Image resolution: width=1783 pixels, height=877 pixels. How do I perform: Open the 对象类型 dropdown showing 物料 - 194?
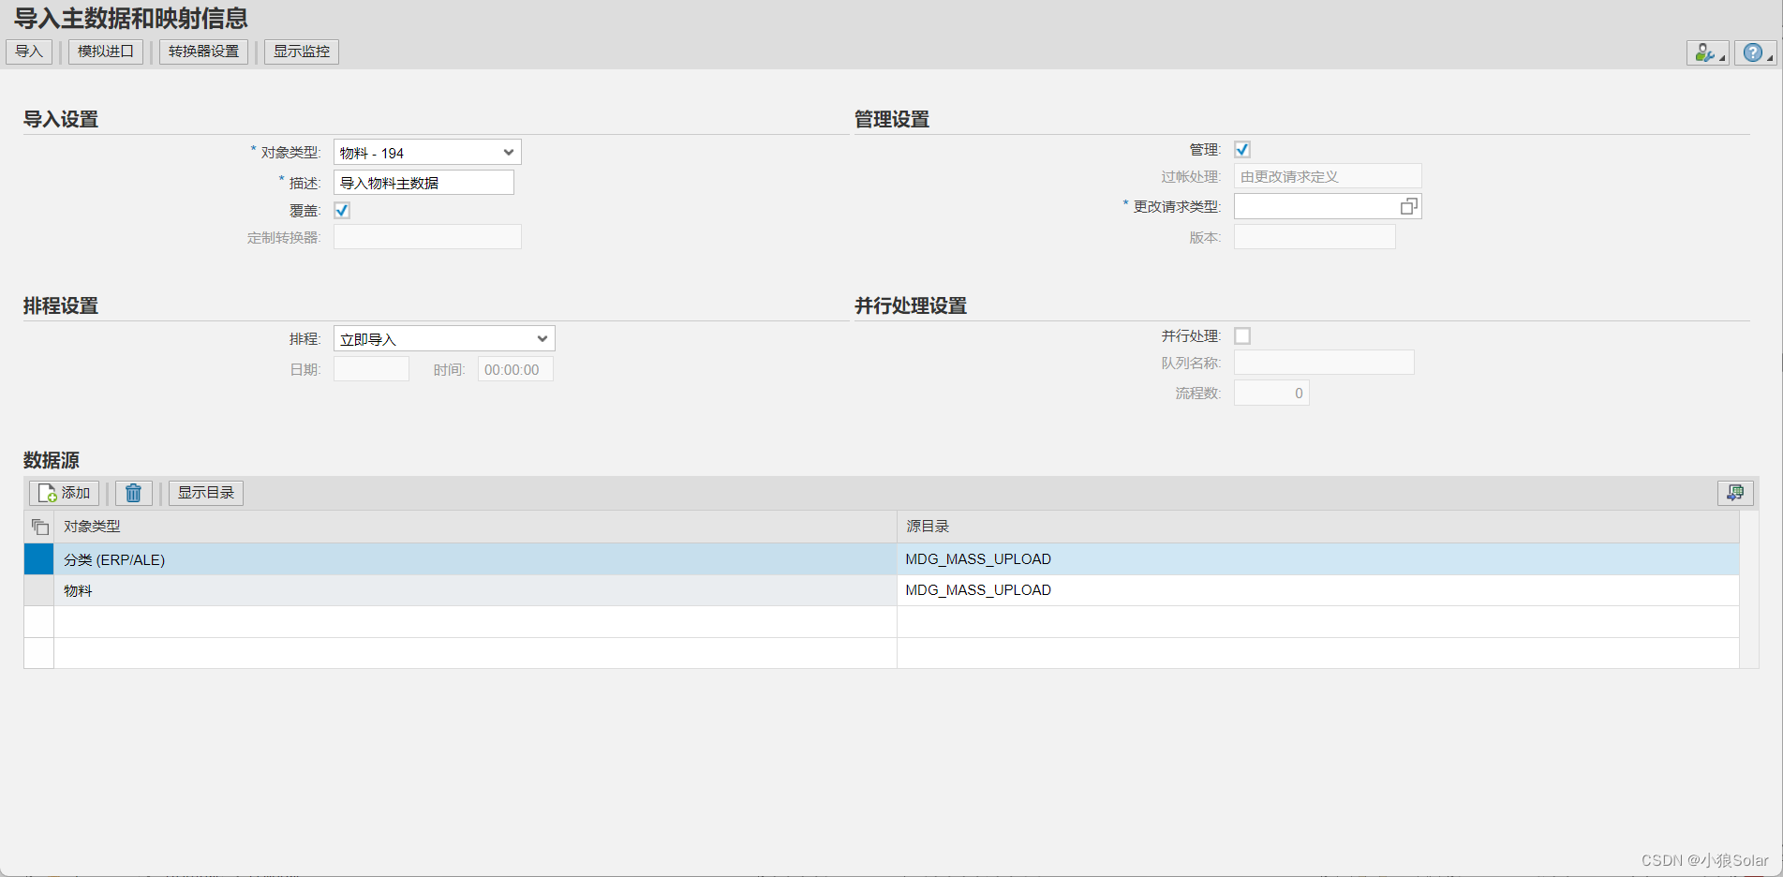point(427,153)
